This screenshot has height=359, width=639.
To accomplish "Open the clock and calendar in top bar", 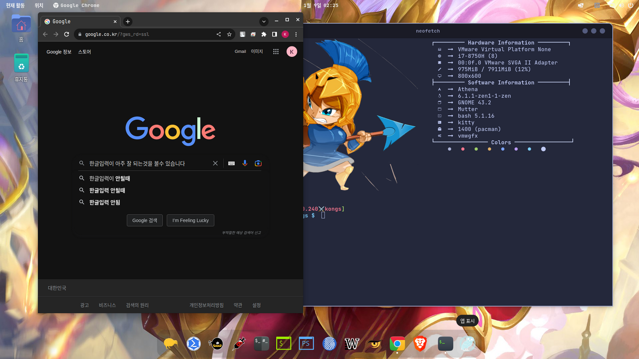I will click(321, 5).
